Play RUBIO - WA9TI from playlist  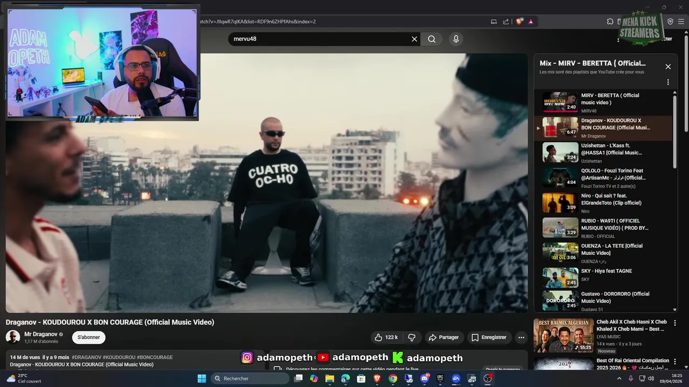pyautogui.click(x=603, y=228)
